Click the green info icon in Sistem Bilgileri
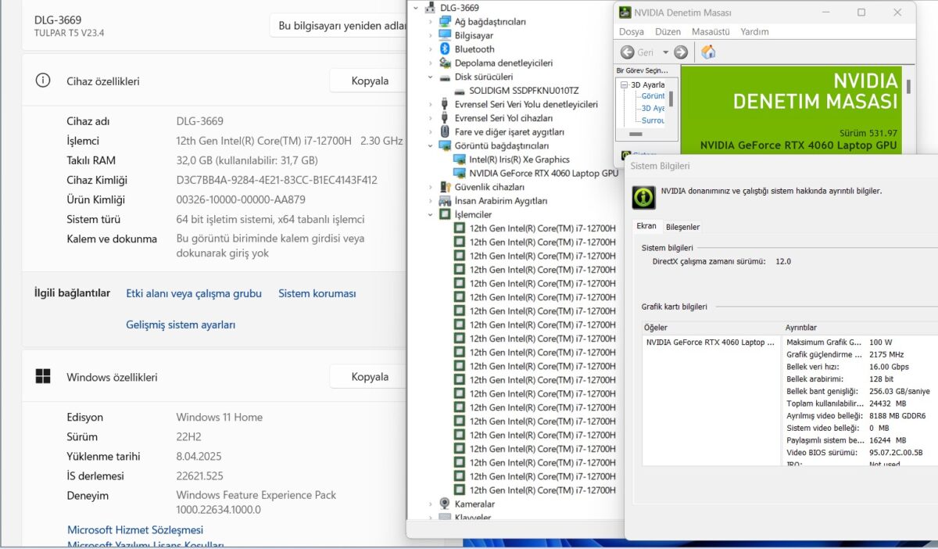Viewport: 938px width, 549px height. [643, 197]
